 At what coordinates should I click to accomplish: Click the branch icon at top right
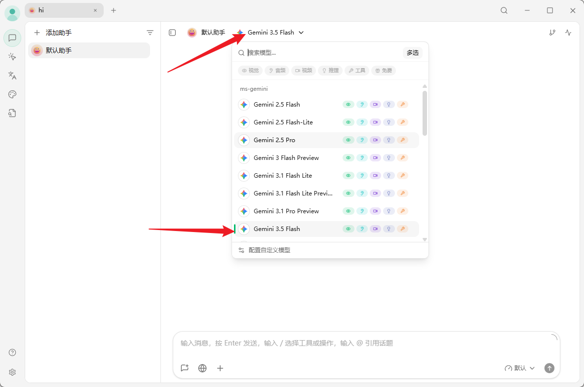[x=552, y=33]
